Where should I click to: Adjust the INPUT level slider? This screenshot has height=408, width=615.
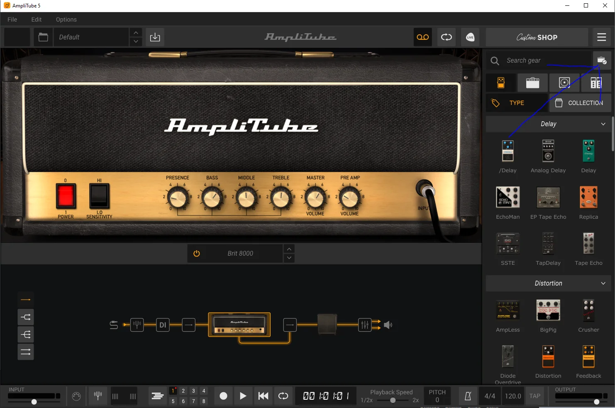click(34, 402)
